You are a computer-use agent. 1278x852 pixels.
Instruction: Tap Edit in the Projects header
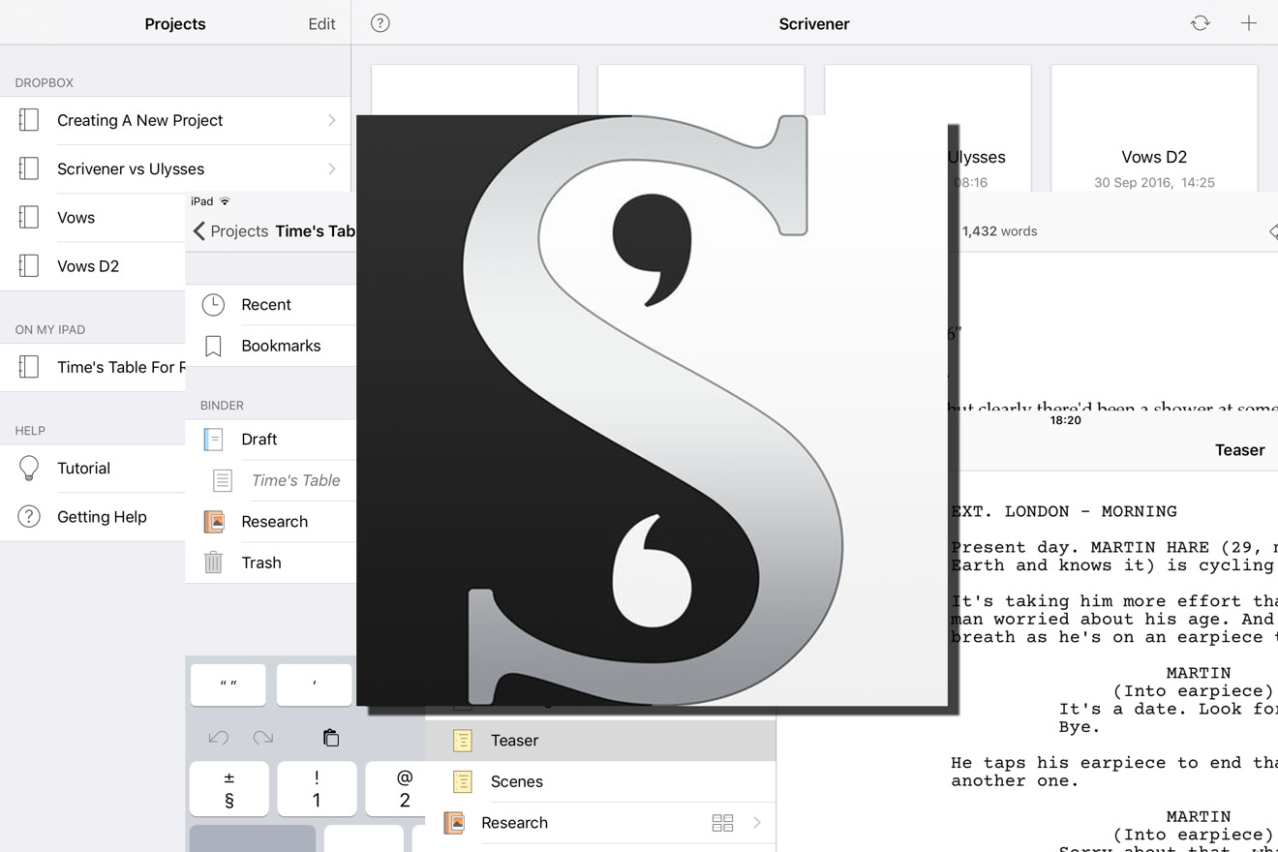321,24
